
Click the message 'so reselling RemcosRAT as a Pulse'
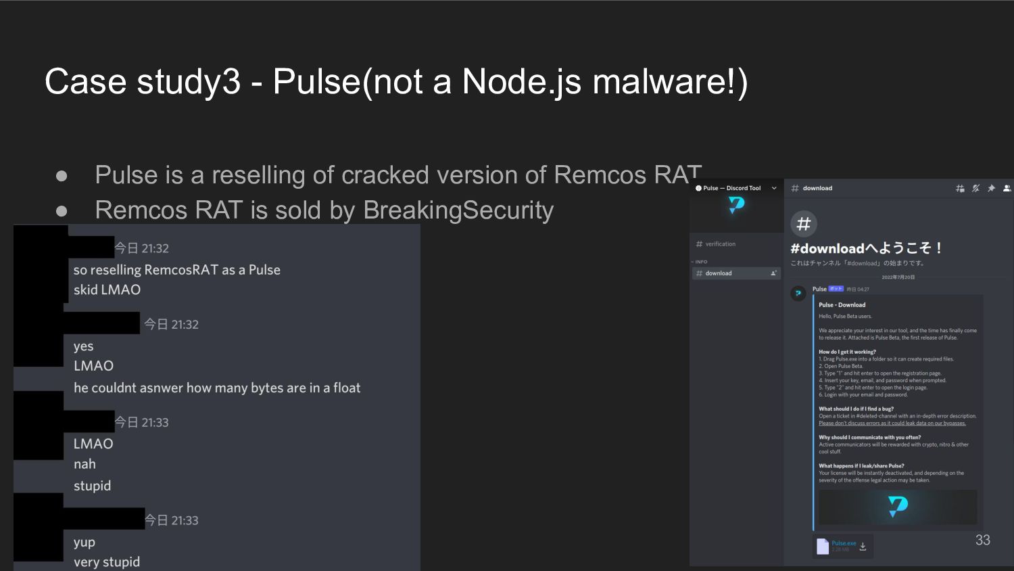[177, 270]
